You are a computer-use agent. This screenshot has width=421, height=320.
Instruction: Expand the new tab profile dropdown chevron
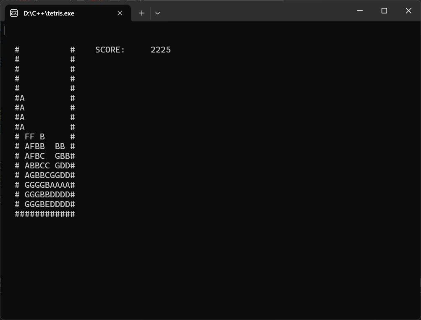(x=157, y=13)
